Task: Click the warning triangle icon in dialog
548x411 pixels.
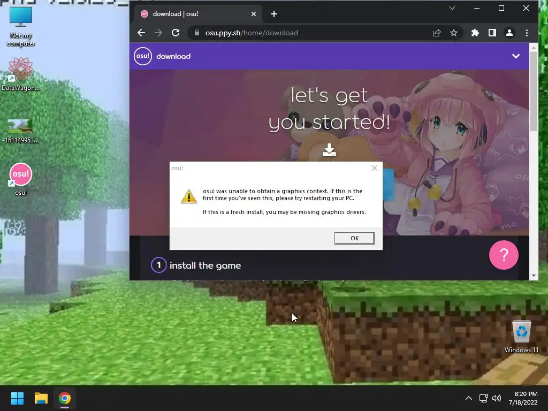Action: click(x=189, y=196)
